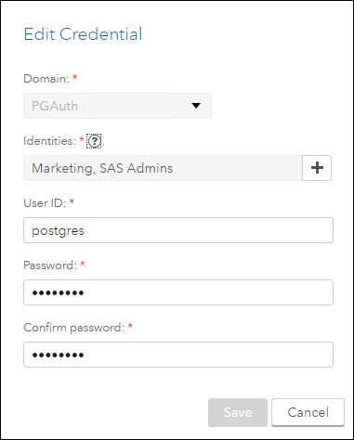Viewport: 354px width, 440px height.
Task: Click the User ID field containing postgres
Action: click(x=178, y=230)
